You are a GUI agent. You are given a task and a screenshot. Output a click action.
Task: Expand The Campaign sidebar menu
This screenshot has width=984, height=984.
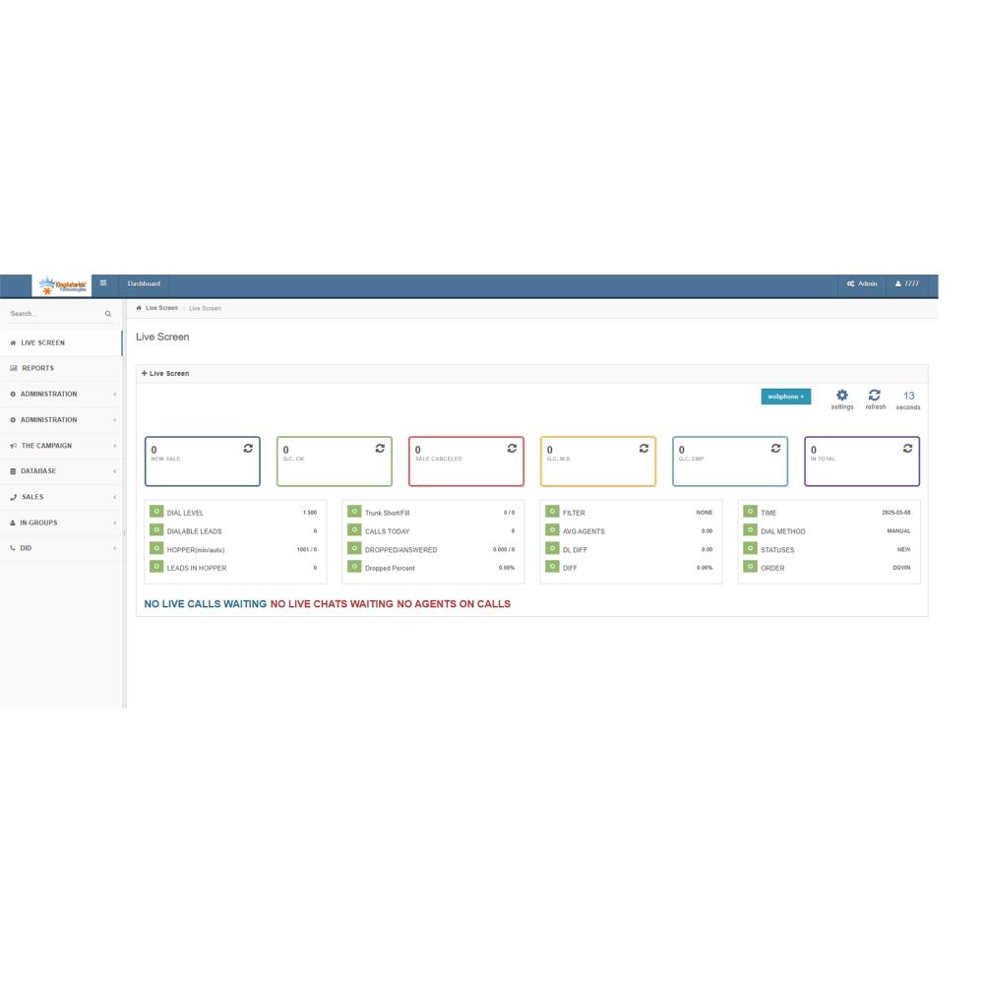pyautogui.click(x=61, y=446)
